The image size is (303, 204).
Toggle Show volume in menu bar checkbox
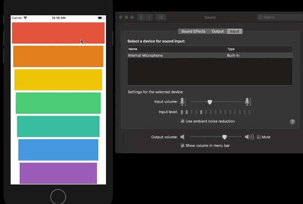(183, 146)
